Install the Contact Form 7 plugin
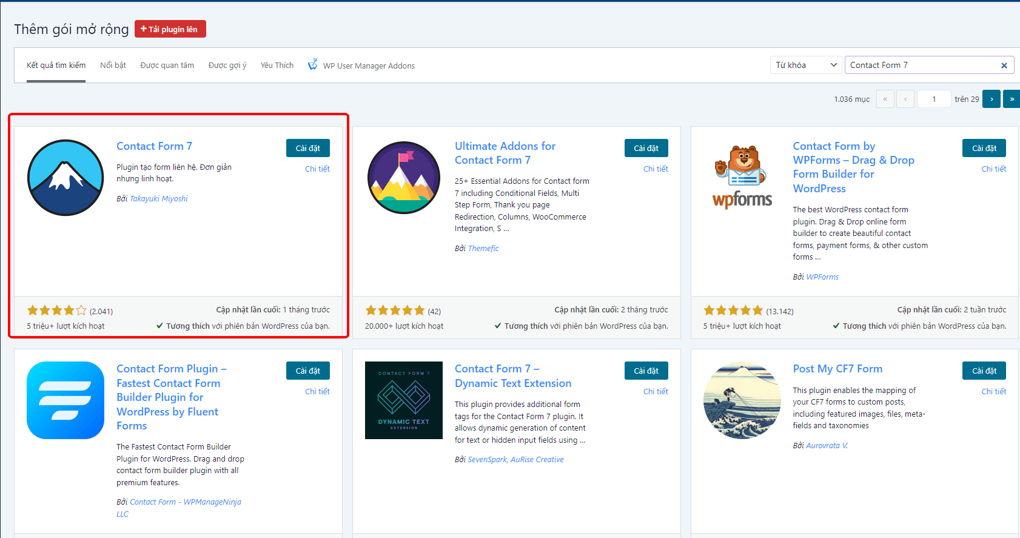Image resolution: width=1020 pixels, height=538 pixels. point(307,148)
